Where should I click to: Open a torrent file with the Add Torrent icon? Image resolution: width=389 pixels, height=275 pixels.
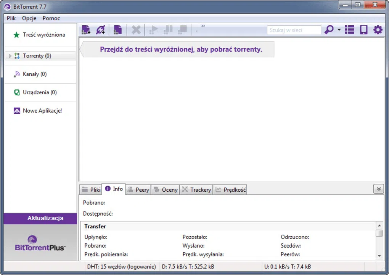pos(85,29)
